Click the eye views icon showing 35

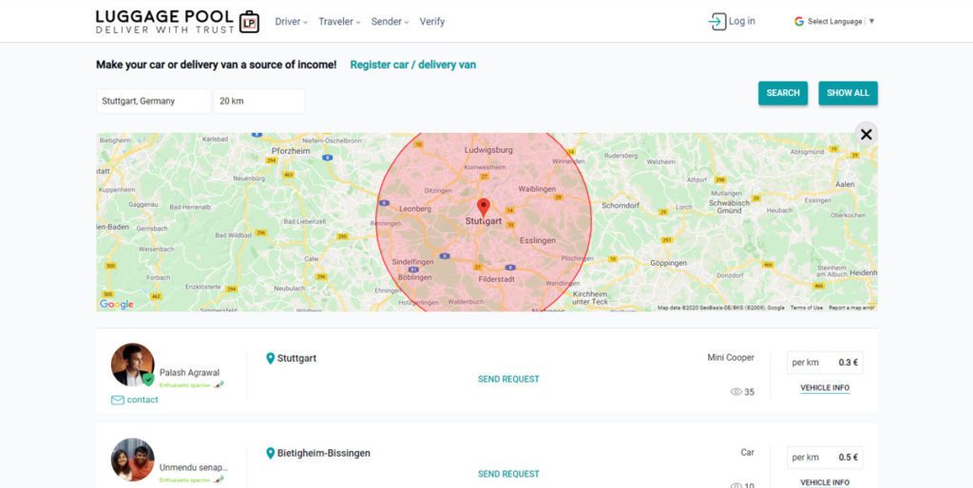(x=736, y=392)
